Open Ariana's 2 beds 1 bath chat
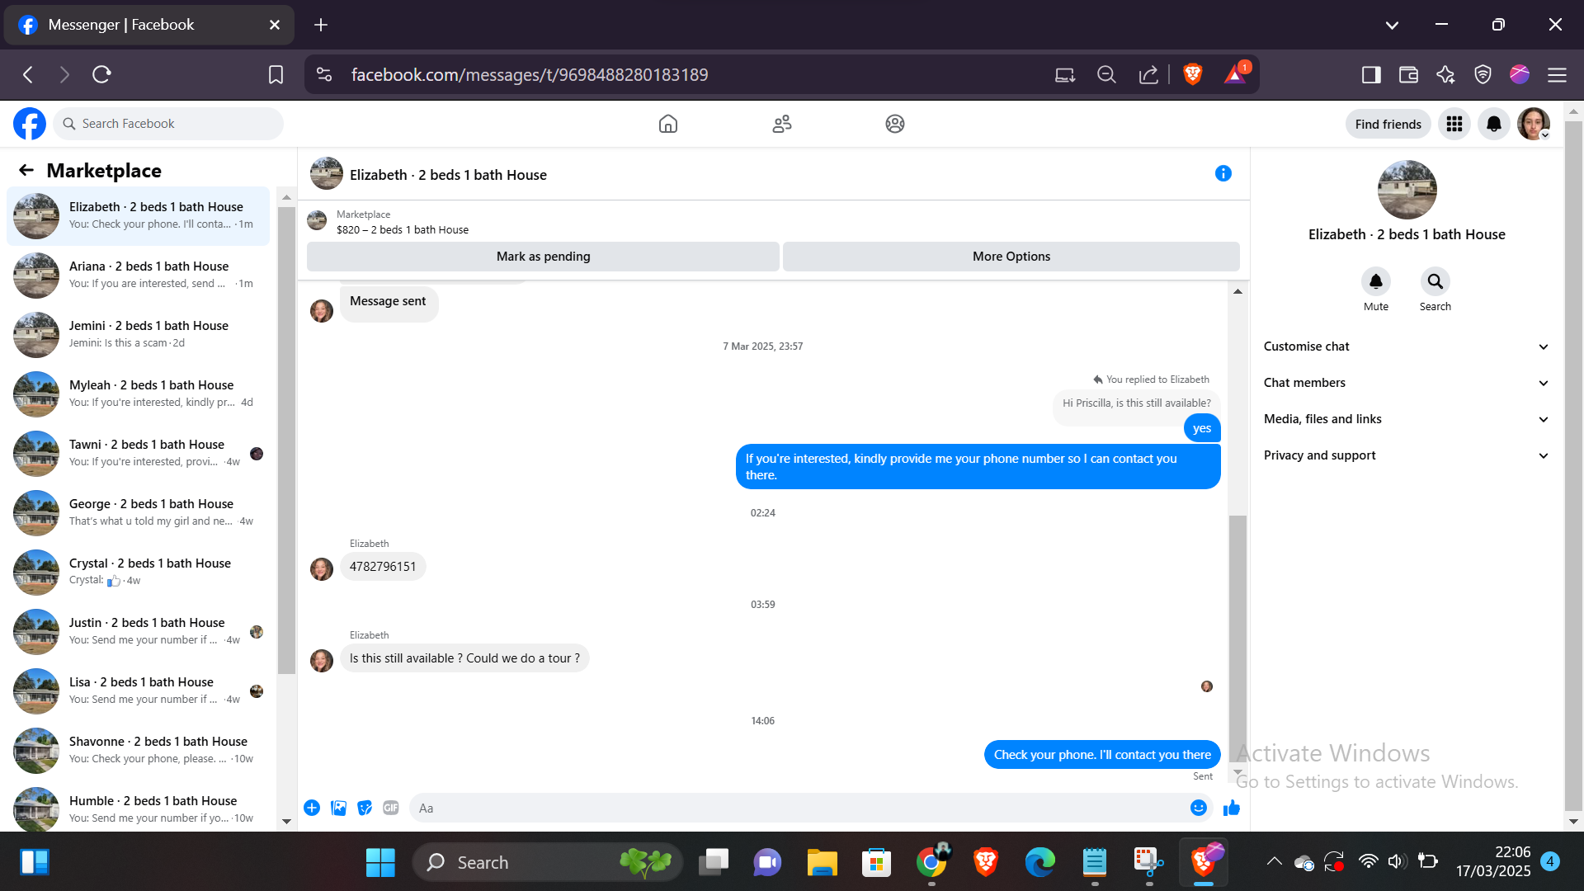Image resolution: width=1584 pixels, height=891 pixels. (x=138, y=276)
